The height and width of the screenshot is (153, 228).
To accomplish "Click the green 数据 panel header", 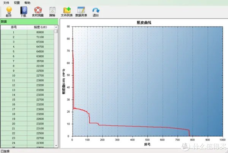I will 29,22.
